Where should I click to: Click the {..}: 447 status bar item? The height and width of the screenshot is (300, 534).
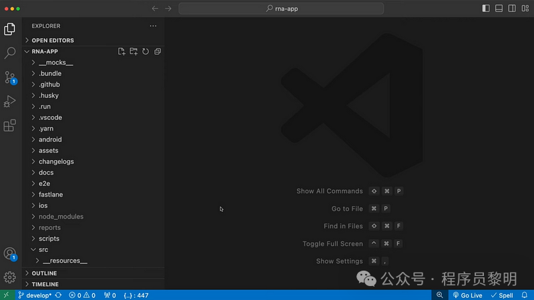[x=136, y=295]
